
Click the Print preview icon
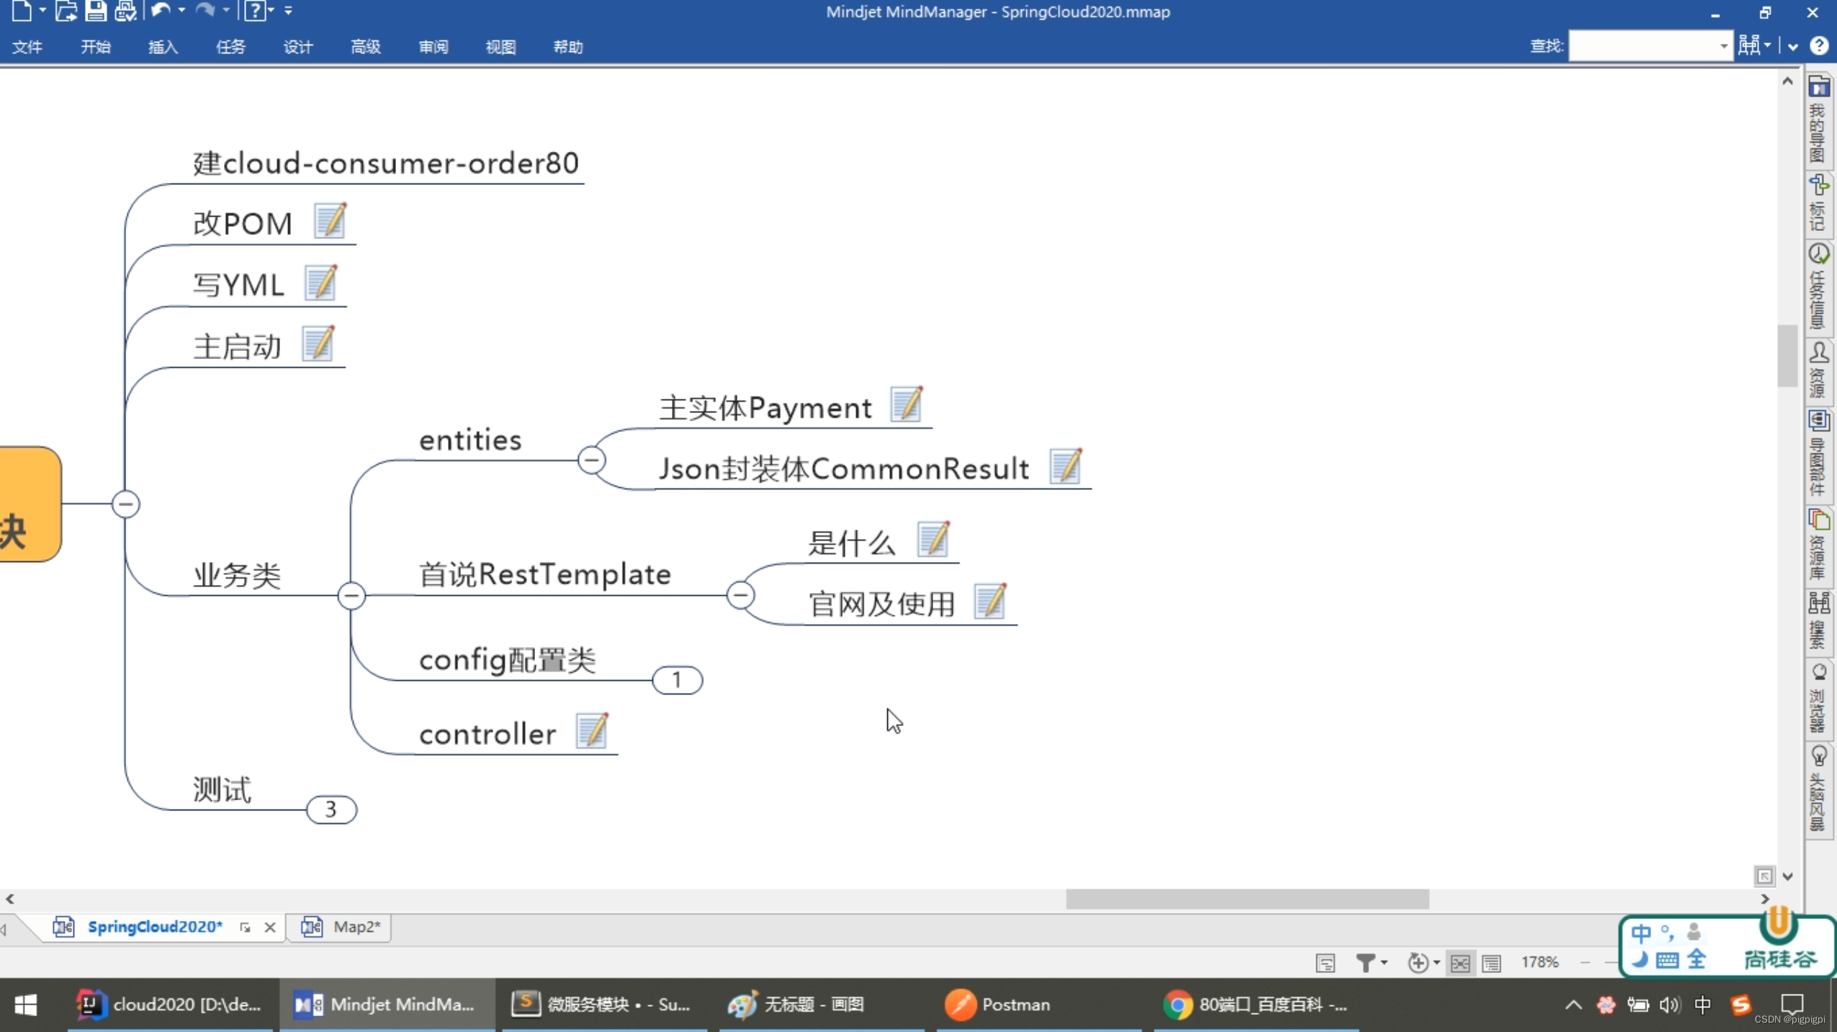coord(125,11)
